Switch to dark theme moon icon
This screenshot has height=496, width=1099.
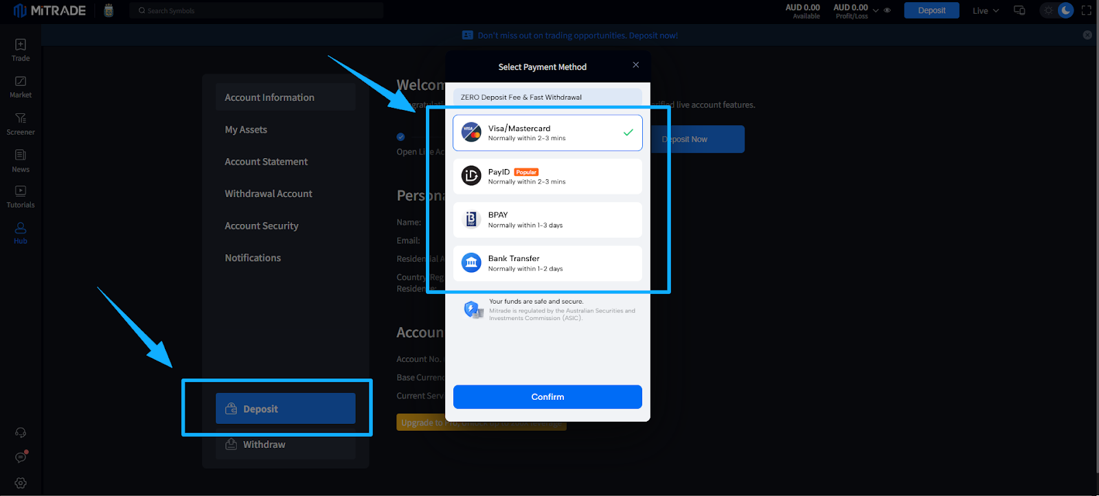tap(1065, 10)
